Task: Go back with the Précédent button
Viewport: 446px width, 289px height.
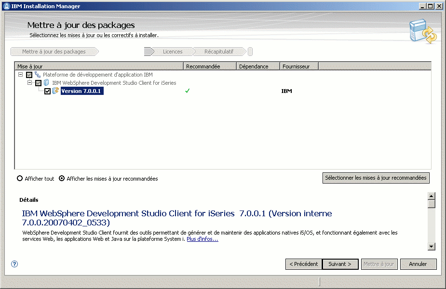Action: 303,264
